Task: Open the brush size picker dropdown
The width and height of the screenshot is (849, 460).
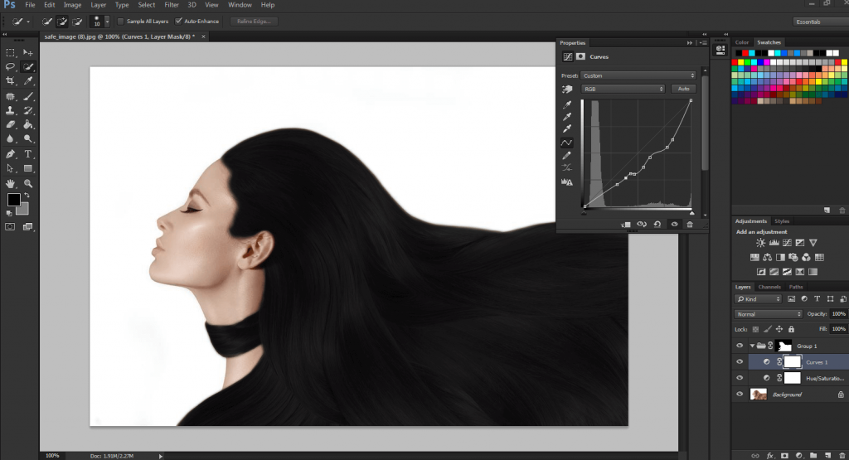Action: coord(107,22)
